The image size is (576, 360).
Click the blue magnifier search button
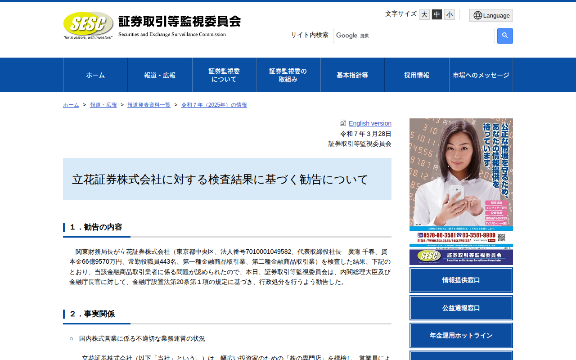505,36
